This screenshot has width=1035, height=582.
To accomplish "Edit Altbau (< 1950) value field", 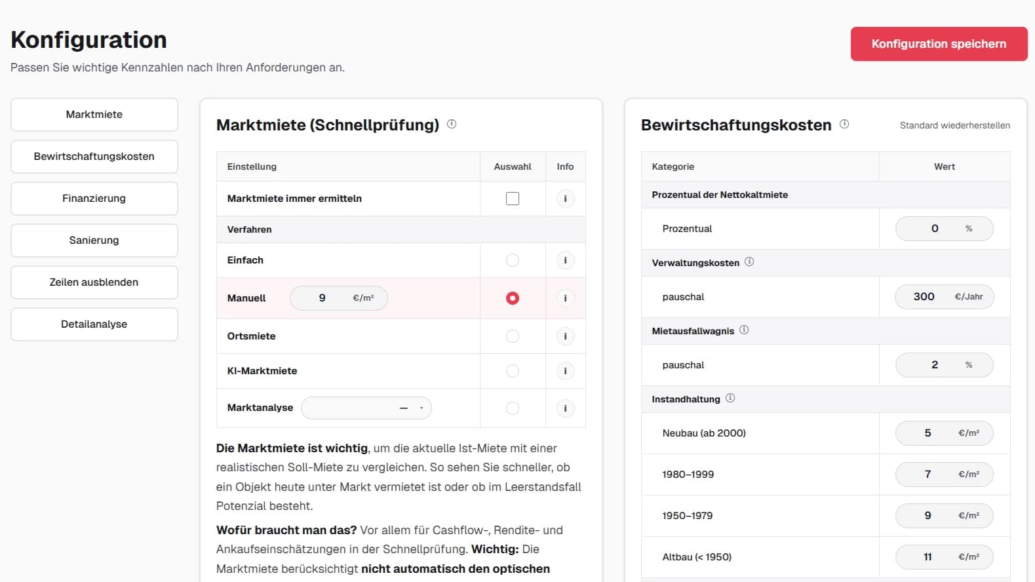I will pos(944,557).
